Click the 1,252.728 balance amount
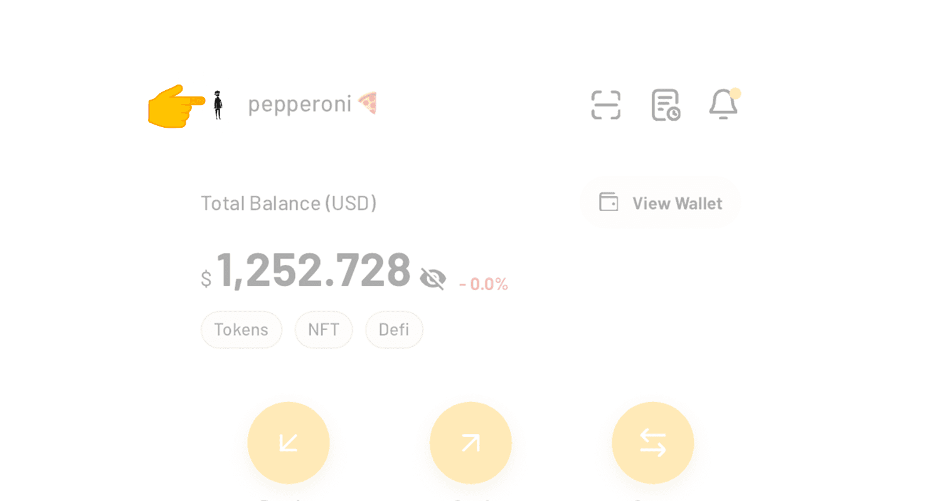 [x=313, y=271]
